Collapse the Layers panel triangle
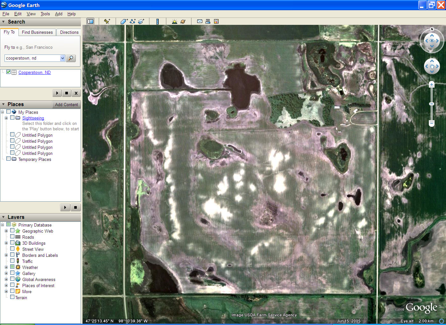 point(4,217)
